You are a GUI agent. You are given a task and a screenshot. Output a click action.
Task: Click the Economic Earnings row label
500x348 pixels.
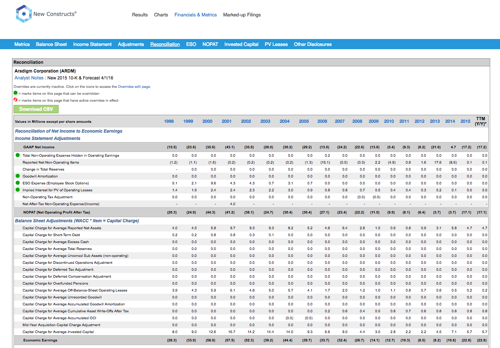40,340
